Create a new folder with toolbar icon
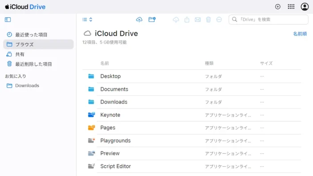313x176 pixels. (x=152, y=20)
